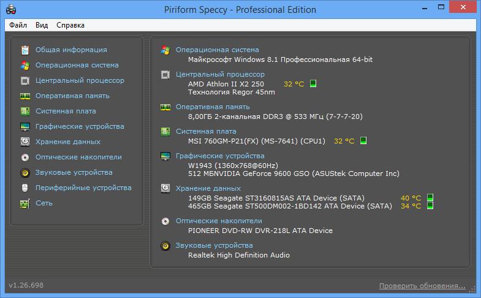Click the MSI 760GM-P21(FX) motherboard text
The image size is (481, 298).
(x=257, y=141)
